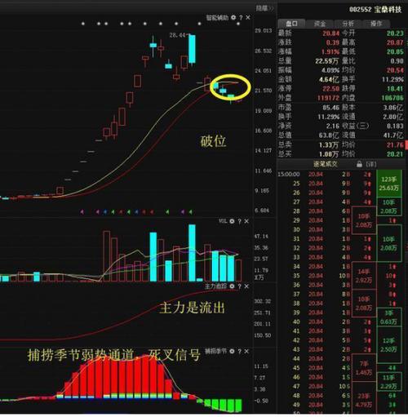The height and width of the screenshot is (417, 408).
Task: Select the tallest cyan volume bar
Action: click(x=192, y=253)
